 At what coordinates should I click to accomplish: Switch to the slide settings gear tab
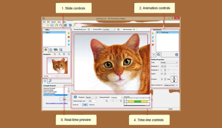tap(46, 50)
